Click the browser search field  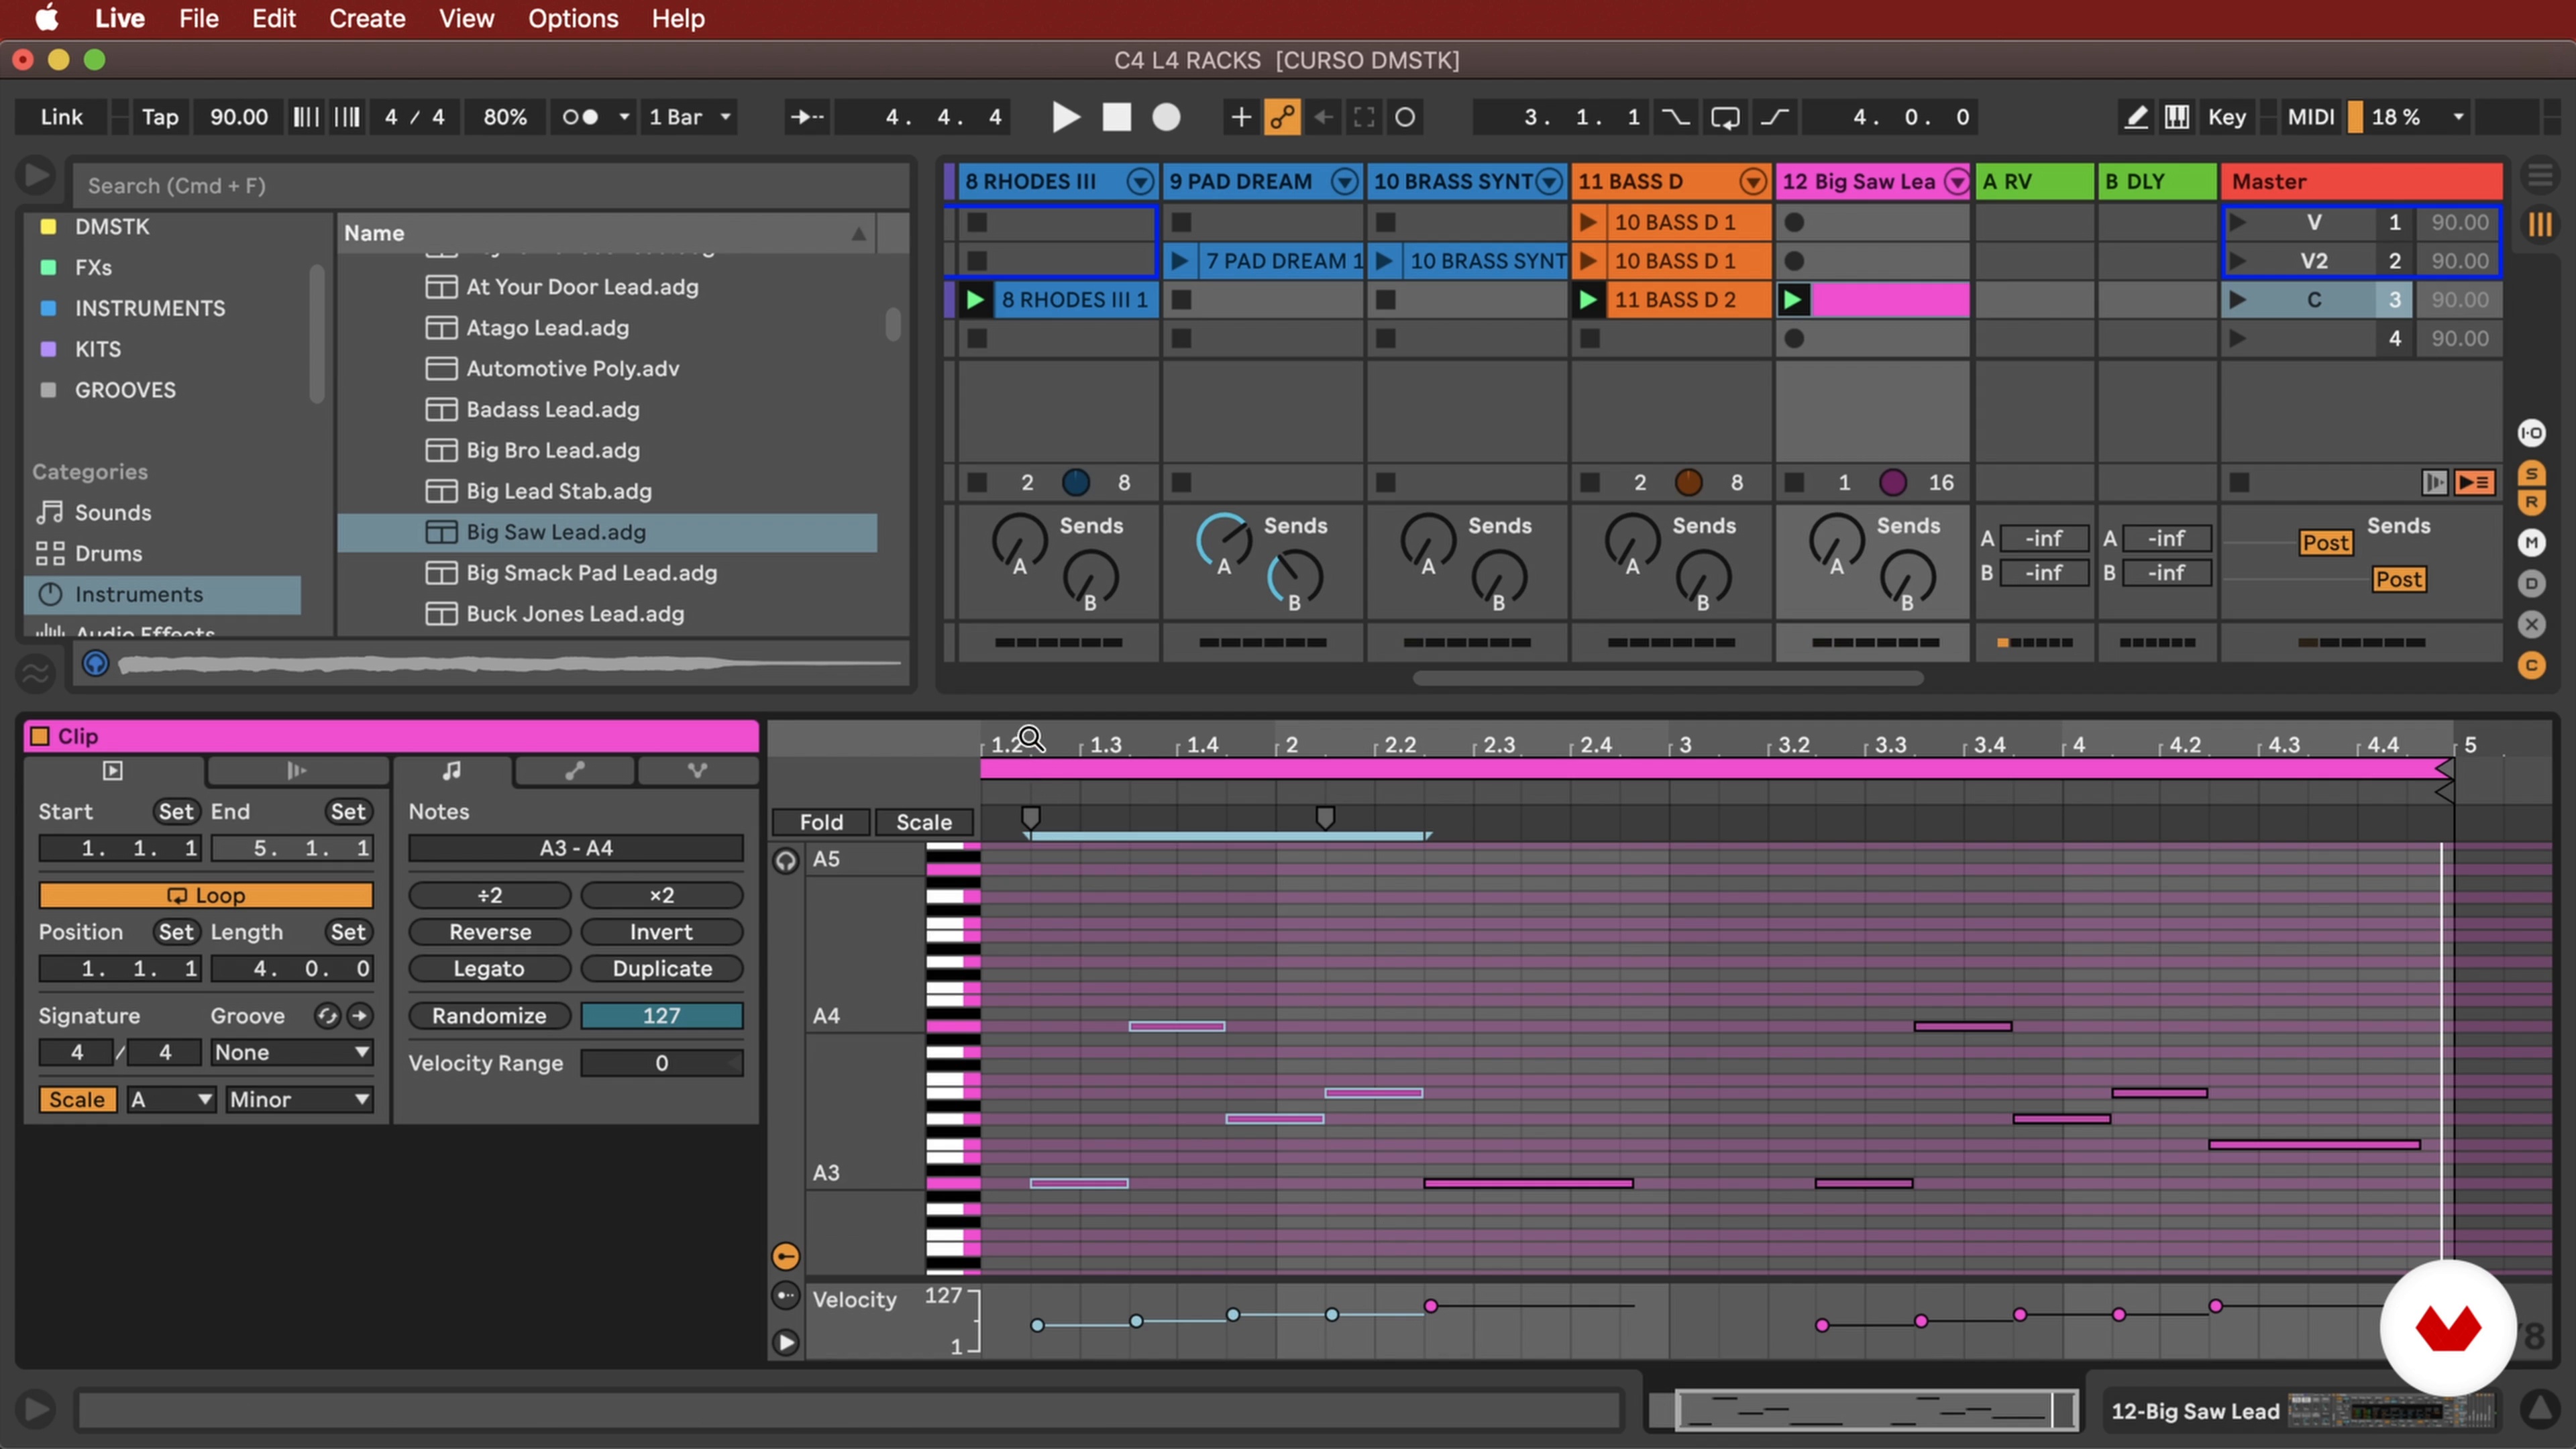[x=490, y=185]
